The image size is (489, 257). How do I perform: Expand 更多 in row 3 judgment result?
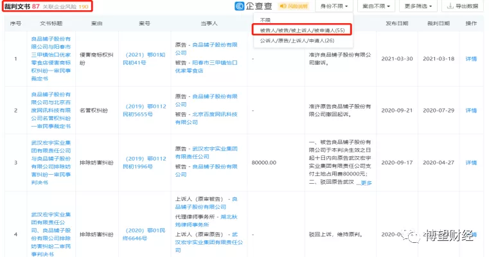[366, 183]
